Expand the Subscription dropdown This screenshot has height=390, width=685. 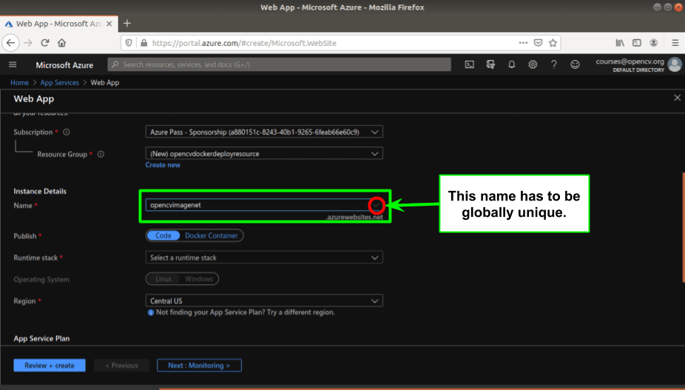click(x=264, y=132)
